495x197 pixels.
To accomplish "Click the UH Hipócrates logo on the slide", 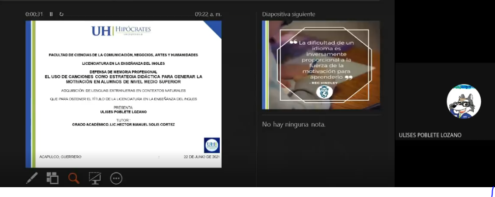I will tap(121, 30).
